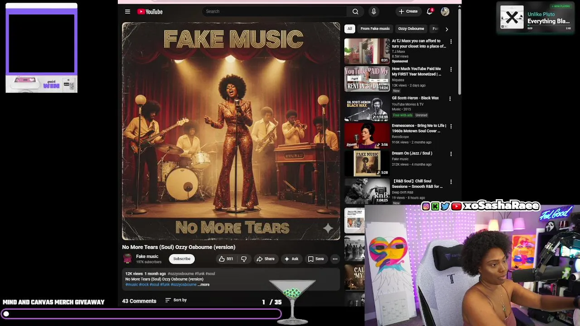Open options for Evanescence Bring Me to Life
This screenshot has height=326, width=580.
(x=450, y=126)
